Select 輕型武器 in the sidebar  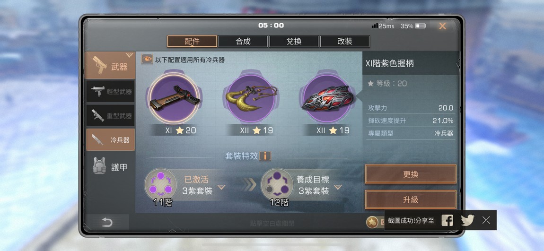110,92
